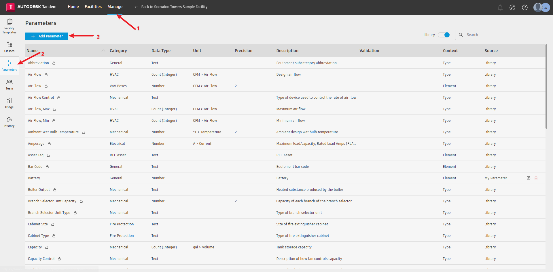Click the Cabinet Type row name
553x272 pixels.
pyautogui.click(x=38, y=236)
